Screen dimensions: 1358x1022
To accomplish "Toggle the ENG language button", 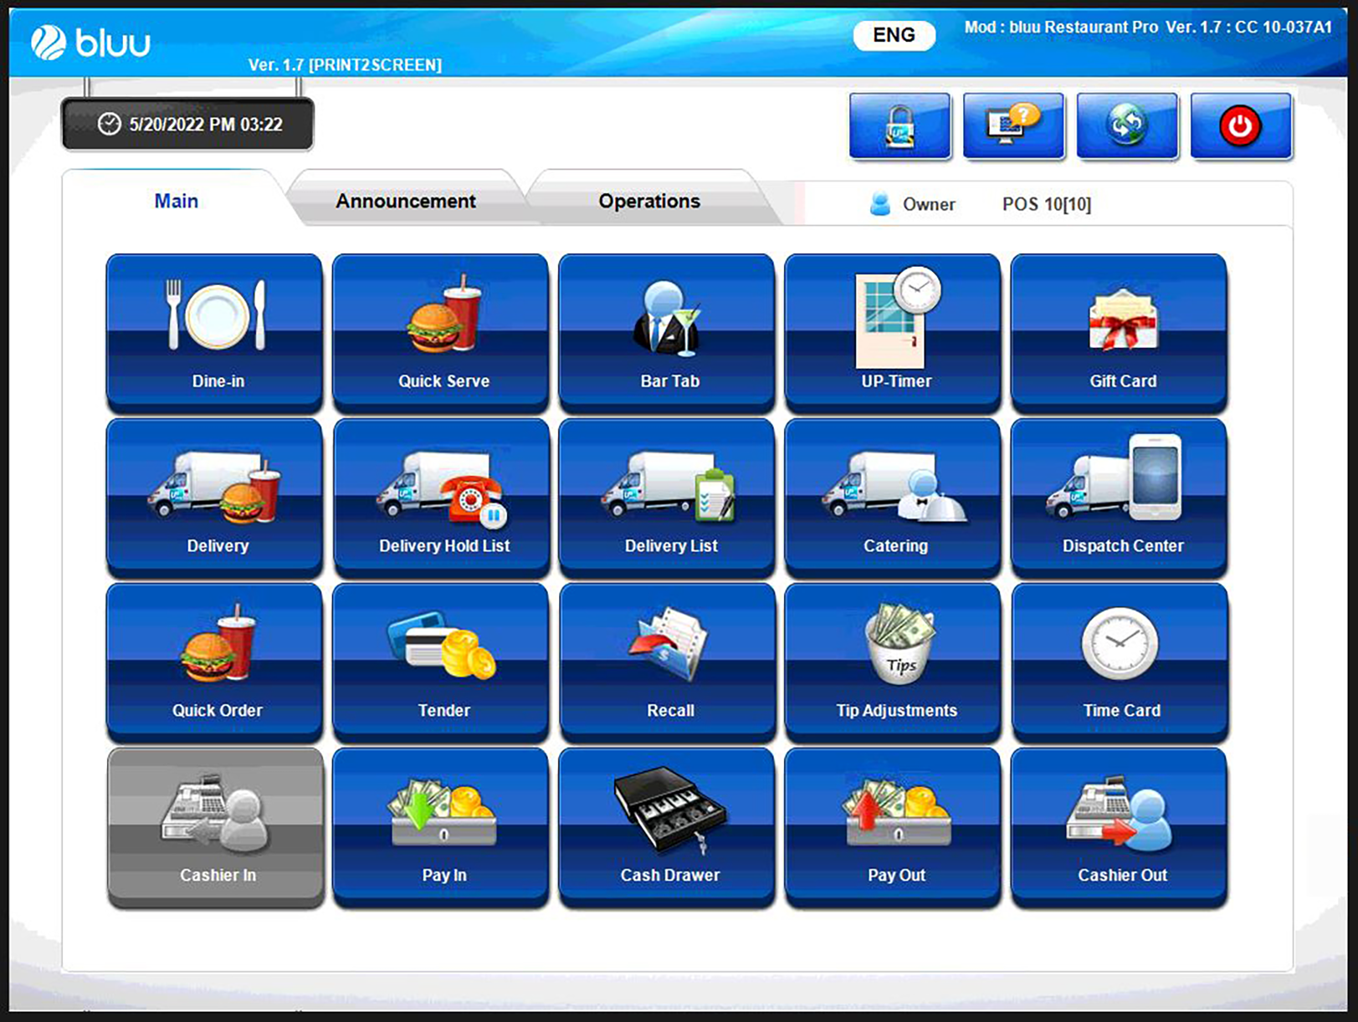I will (894, 35).
